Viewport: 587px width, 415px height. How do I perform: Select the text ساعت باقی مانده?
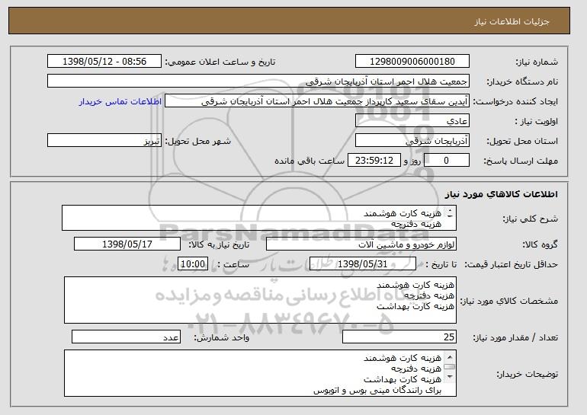pos(310,161)
